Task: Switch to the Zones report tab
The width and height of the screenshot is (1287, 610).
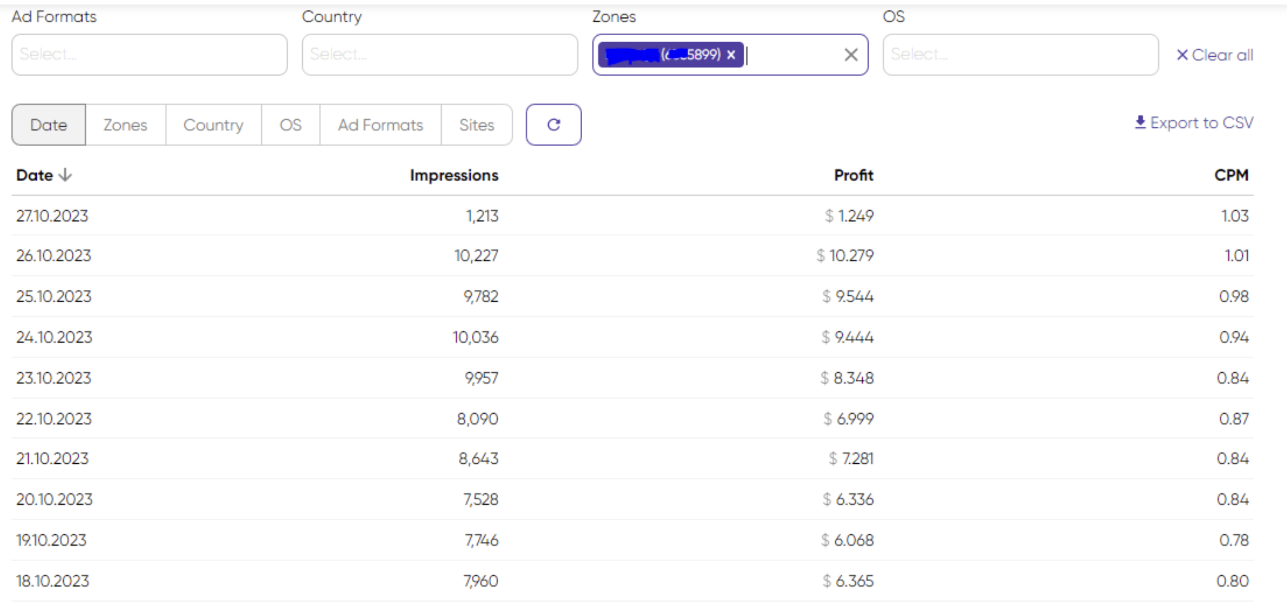Action: click(x=125, y=124)
